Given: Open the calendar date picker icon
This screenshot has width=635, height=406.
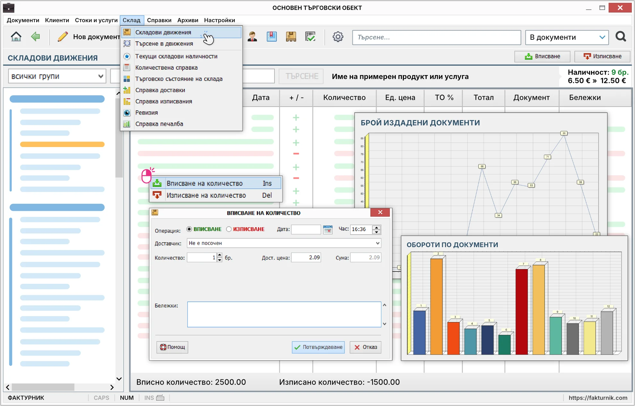Looking at the screenshot, I should (328, 229).
